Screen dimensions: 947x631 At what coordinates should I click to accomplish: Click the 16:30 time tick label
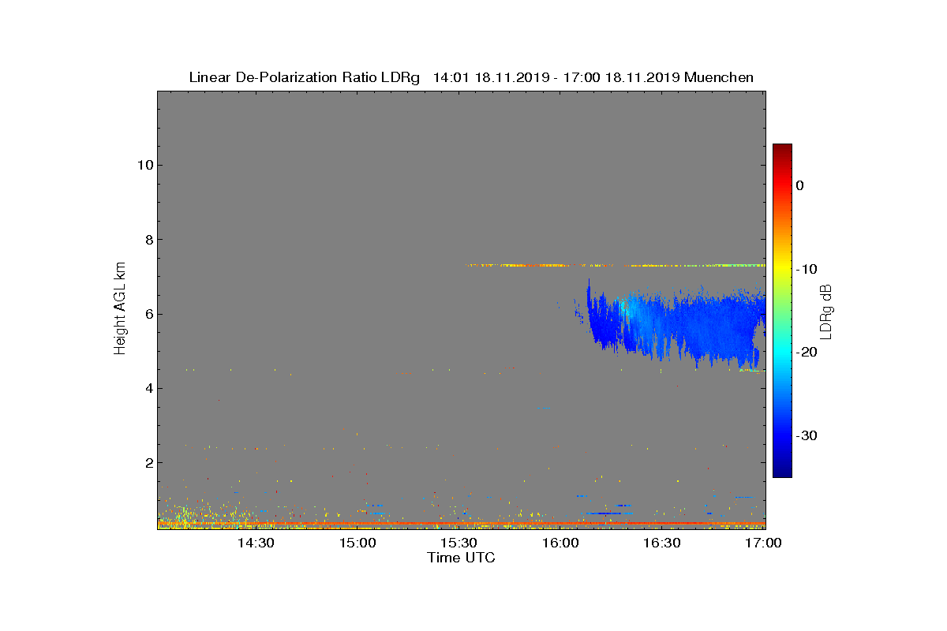[662, 543]
